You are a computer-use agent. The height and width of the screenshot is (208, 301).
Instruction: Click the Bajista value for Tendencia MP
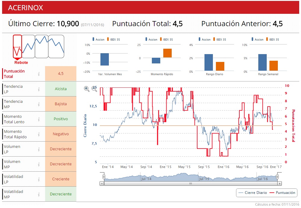61,104
